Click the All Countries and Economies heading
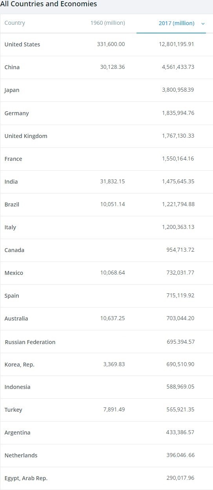Image resolution: width=213 pixels, height=490 pixels. click(49, 4)
